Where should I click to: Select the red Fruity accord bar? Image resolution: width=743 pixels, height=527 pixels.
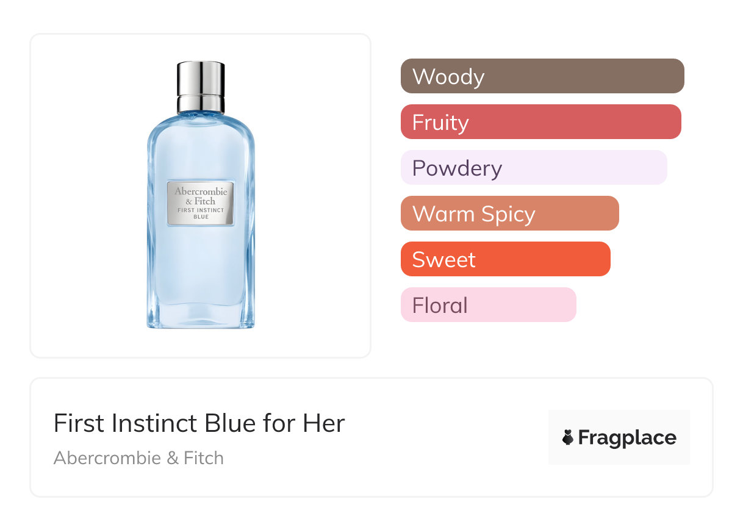540,122
